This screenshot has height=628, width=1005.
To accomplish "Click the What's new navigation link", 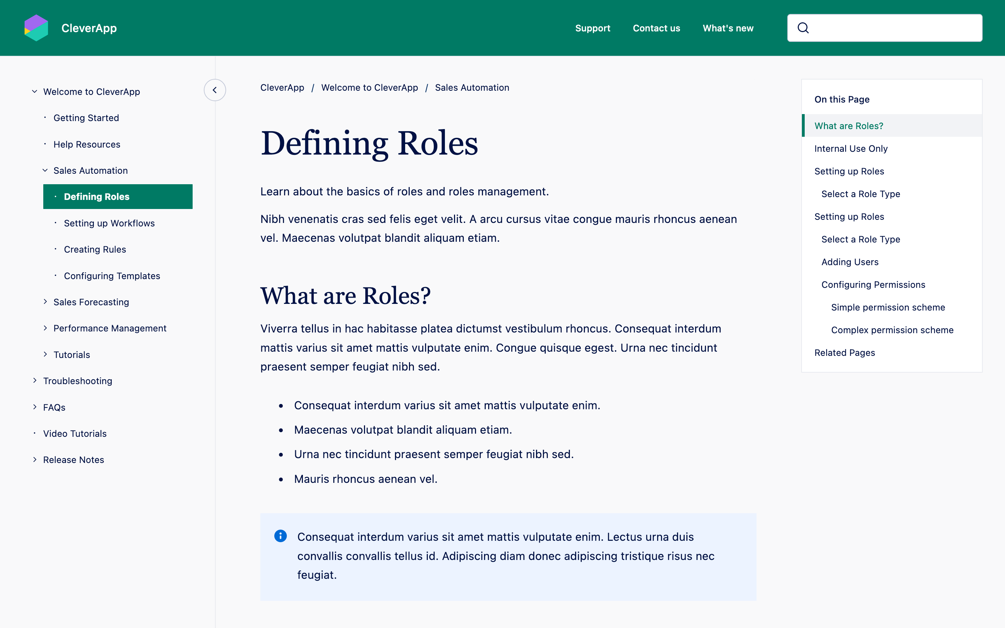I will [727, 28].
